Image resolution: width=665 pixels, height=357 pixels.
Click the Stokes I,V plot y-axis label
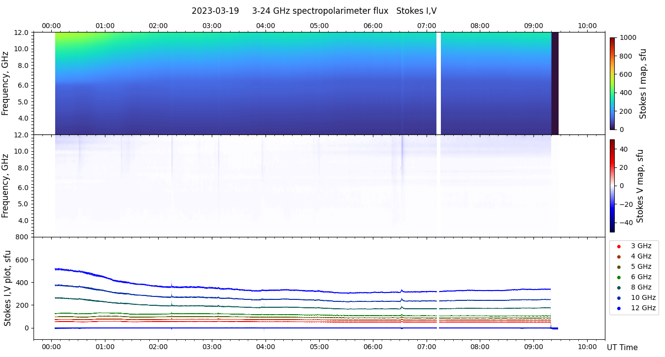pos(7,288)
